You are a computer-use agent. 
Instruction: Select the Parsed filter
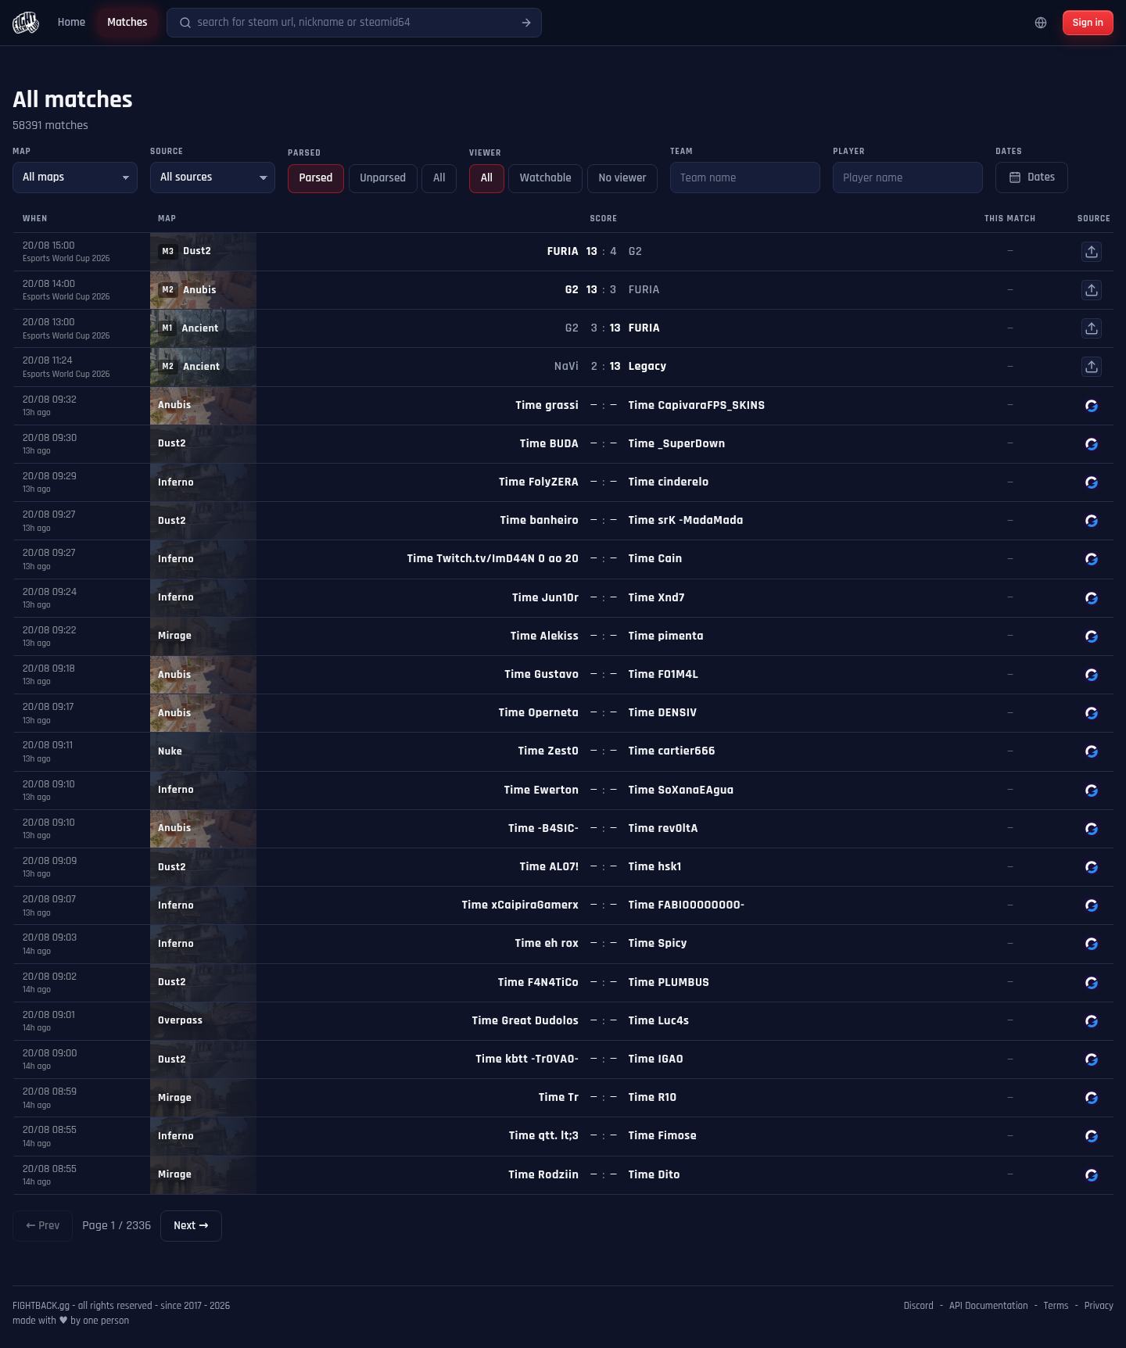(x=316, y=178)
